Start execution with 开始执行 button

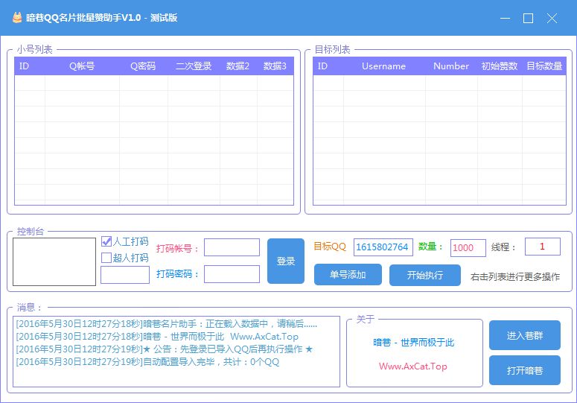coord(425,275)
